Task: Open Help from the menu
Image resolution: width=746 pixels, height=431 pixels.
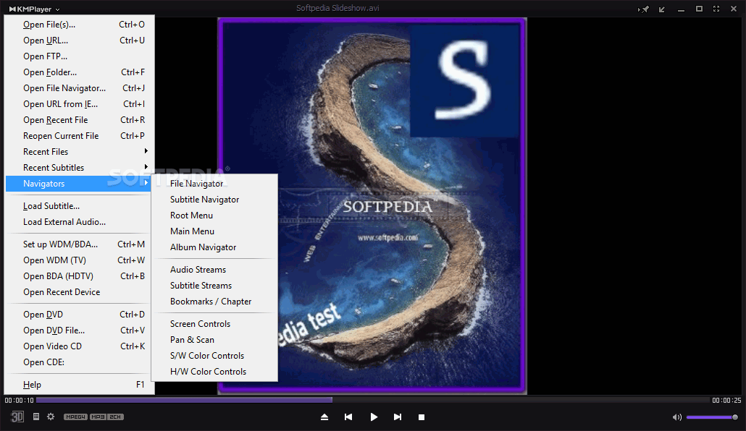Action: point(80,385)
